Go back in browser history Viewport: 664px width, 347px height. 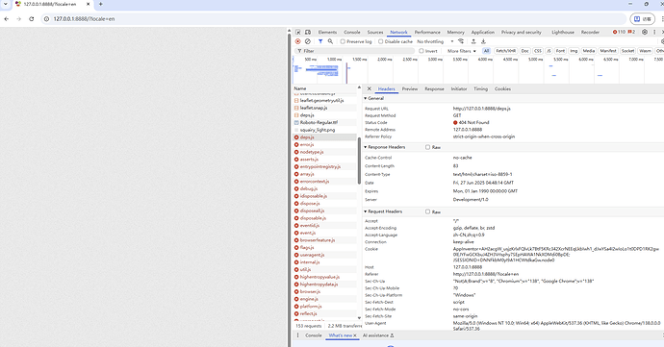[7, 19]
